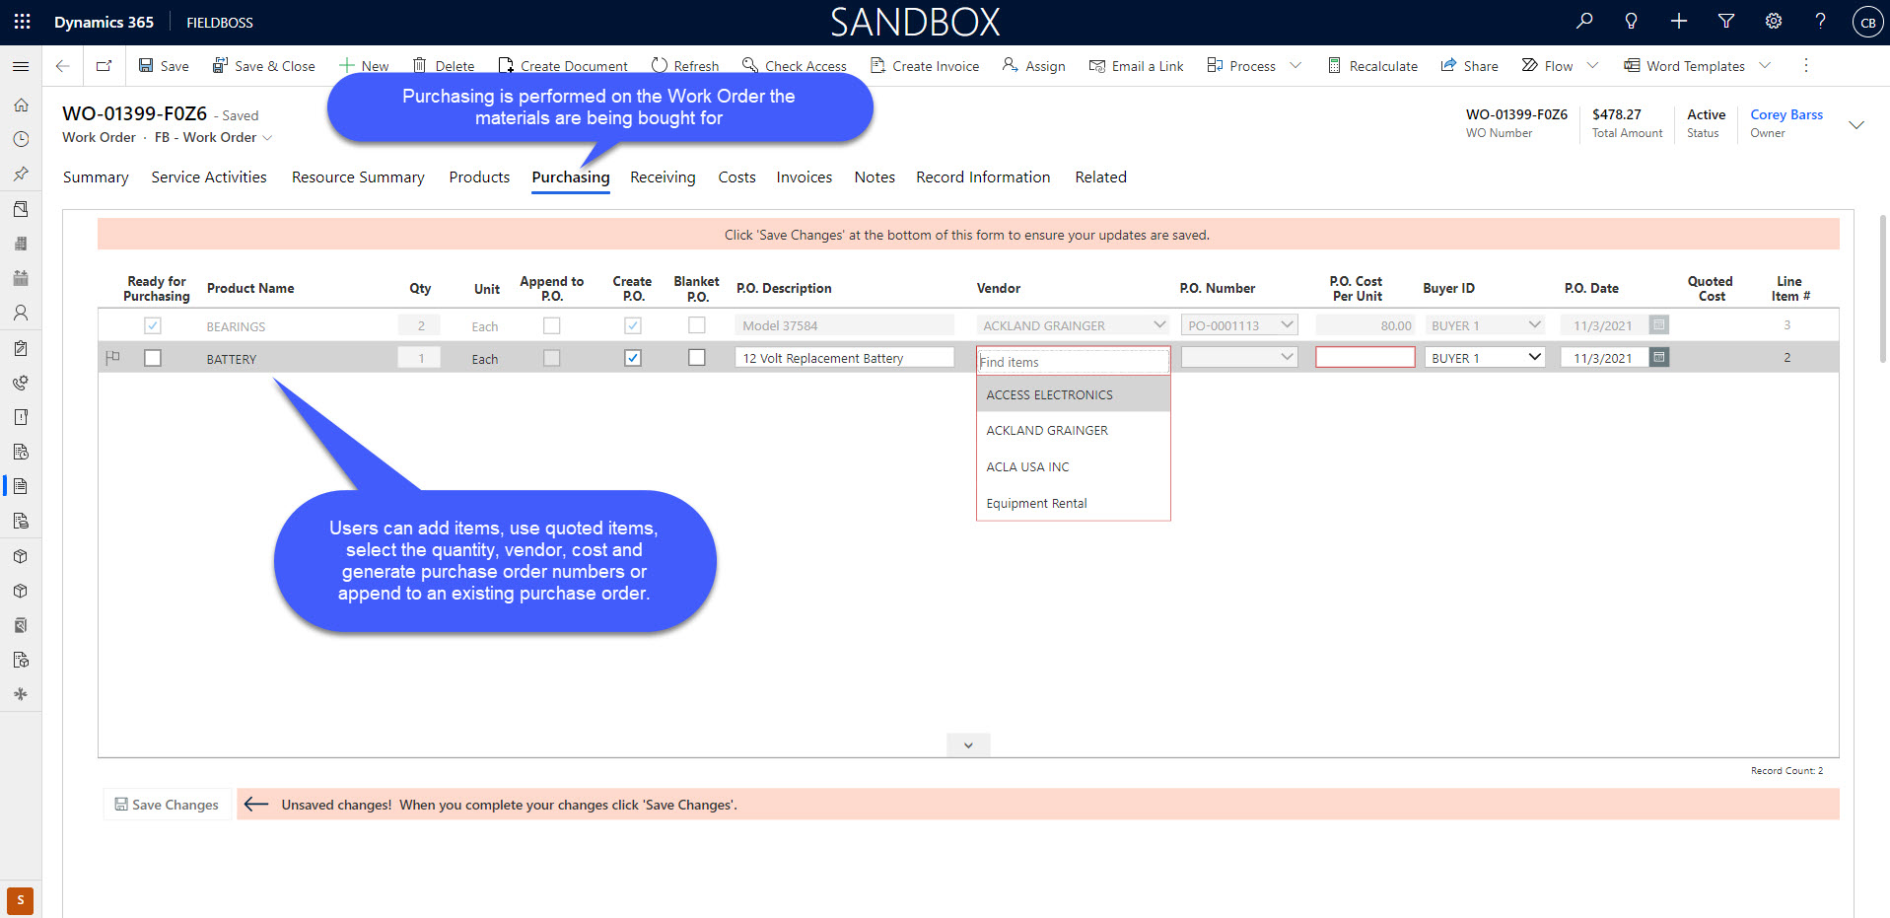Uncheck Create P.O. for BATTERY row

[x=633, y=358]
